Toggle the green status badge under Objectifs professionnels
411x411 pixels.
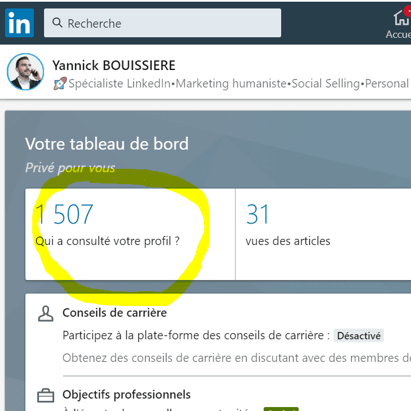[x=281, y=409]
